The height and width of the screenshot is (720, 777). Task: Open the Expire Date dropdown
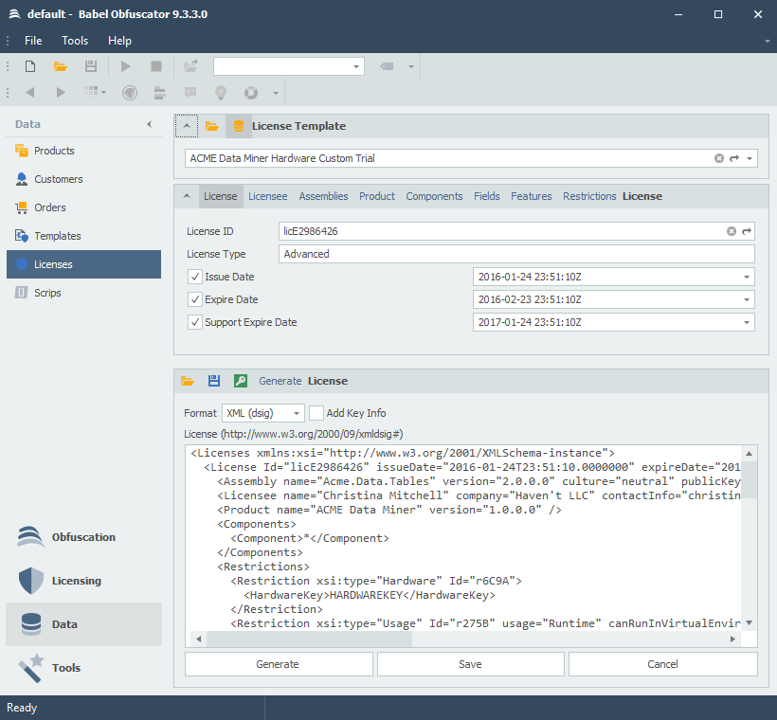[747, 299]
